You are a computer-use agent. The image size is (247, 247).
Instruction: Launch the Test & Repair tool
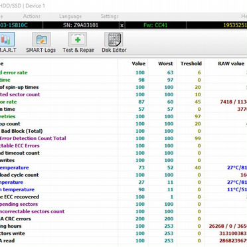(x=78, y=42)
